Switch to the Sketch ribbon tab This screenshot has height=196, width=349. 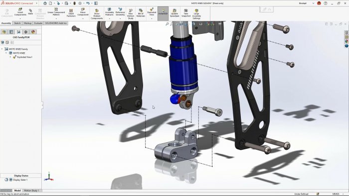[17, 23]
